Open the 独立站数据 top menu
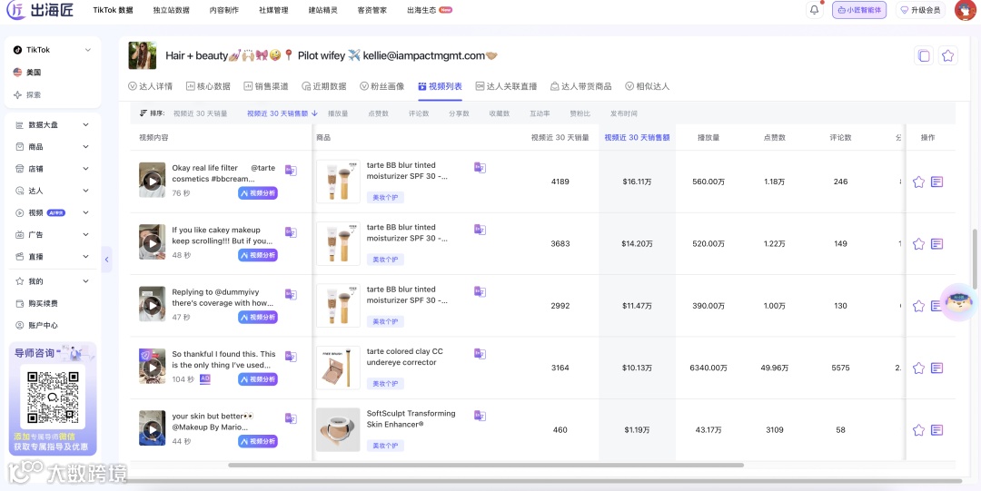Image resolution: width=981 pixels, height=491 pixels. 172,10
